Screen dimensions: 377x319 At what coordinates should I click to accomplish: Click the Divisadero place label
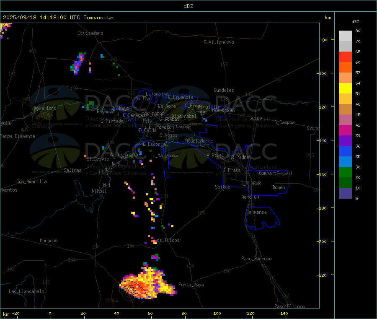click(90, 33)
